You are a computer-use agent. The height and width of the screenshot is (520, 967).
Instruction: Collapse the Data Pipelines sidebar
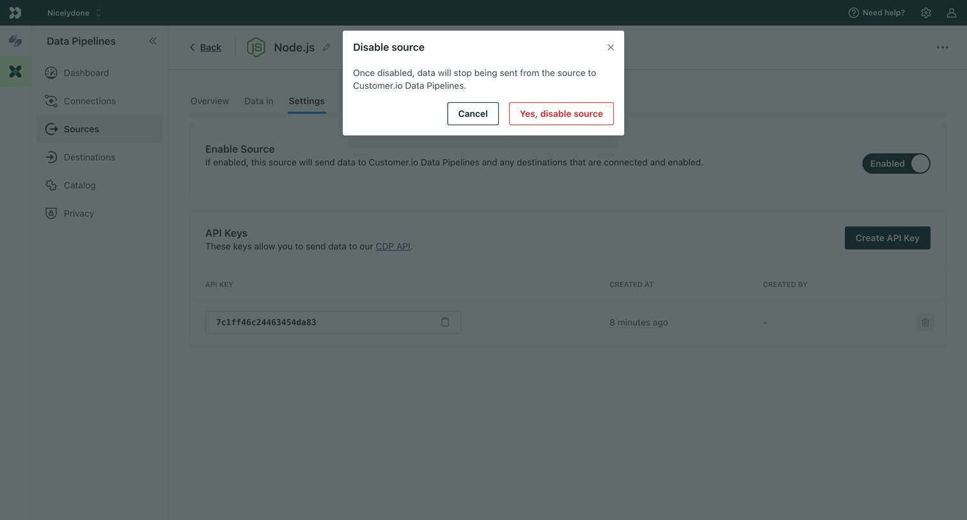(x=153, y=41)
